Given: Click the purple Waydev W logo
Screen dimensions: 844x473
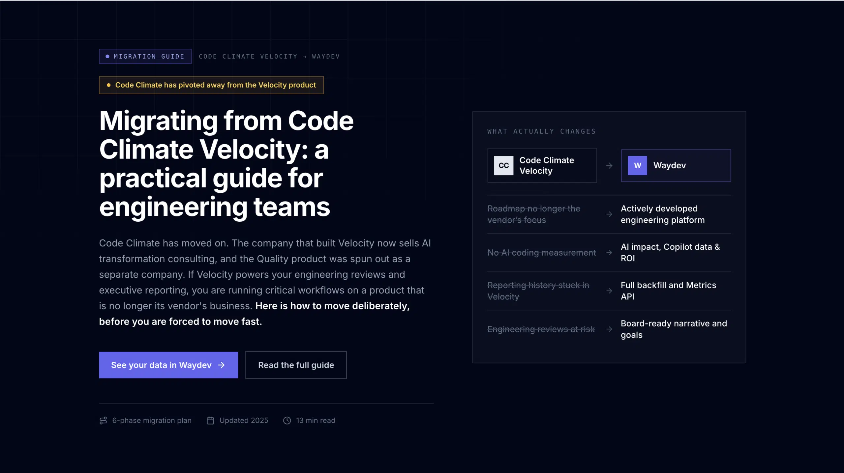Looking at the screenshot, I should [637, 165].
